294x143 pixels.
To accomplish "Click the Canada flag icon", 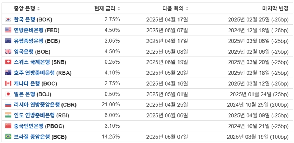I will [x=8, y=83].
